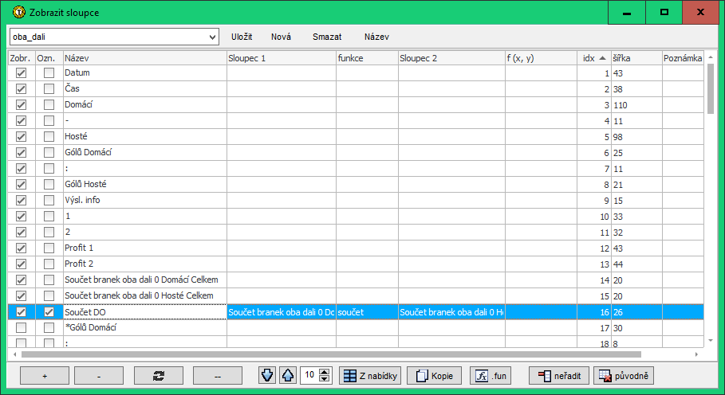
Task: Click Uložit in the top menu
Action: click(x=242, y=37)
